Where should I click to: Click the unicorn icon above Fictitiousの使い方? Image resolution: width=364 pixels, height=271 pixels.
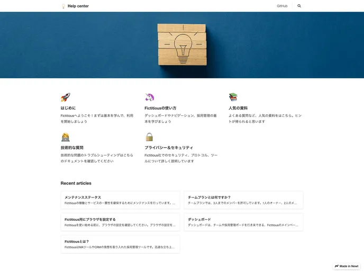tap(149, 97)
